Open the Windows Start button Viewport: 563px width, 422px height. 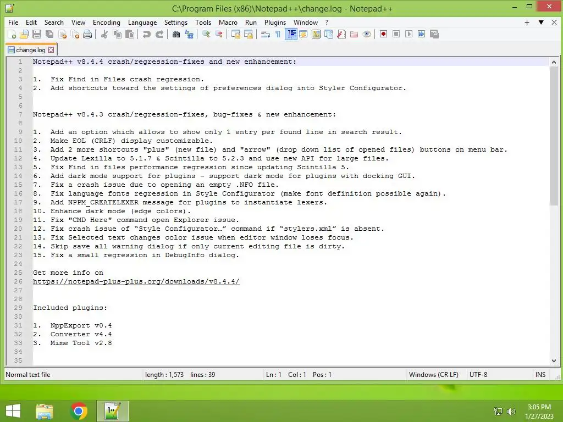click(13, 411)
